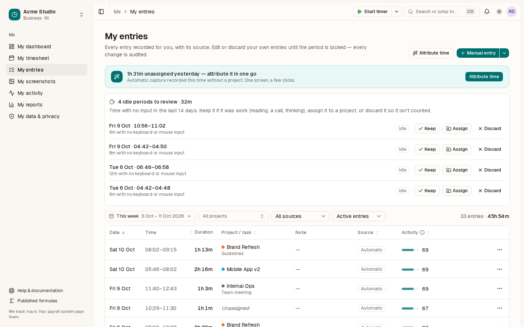Discard the Fri 9 Oct 10:56–11:02 idle period
Image resolution: width=524 pixels, height=327 pixels.
coord(489,129)
